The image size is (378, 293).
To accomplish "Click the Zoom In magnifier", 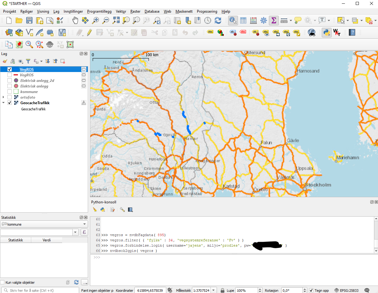I will point(96,20).
